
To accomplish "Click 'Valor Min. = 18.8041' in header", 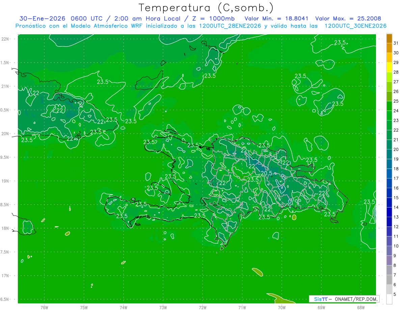I will click(276, 19).
